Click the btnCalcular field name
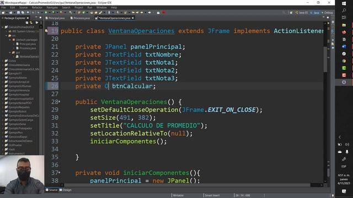Screen dimensions: 353x198 [x=132, y=86]
